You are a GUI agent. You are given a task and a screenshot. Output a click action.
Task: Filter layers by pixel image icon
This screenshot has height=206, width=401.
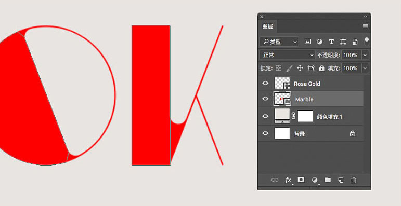tap(307, 42)
